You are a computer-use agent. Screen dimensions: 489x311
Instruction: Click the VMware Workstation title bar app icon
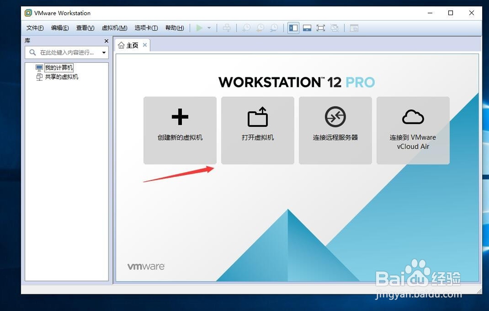28,13
